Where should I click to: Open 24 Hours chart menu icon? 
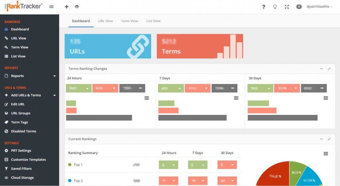pos(147,98)
